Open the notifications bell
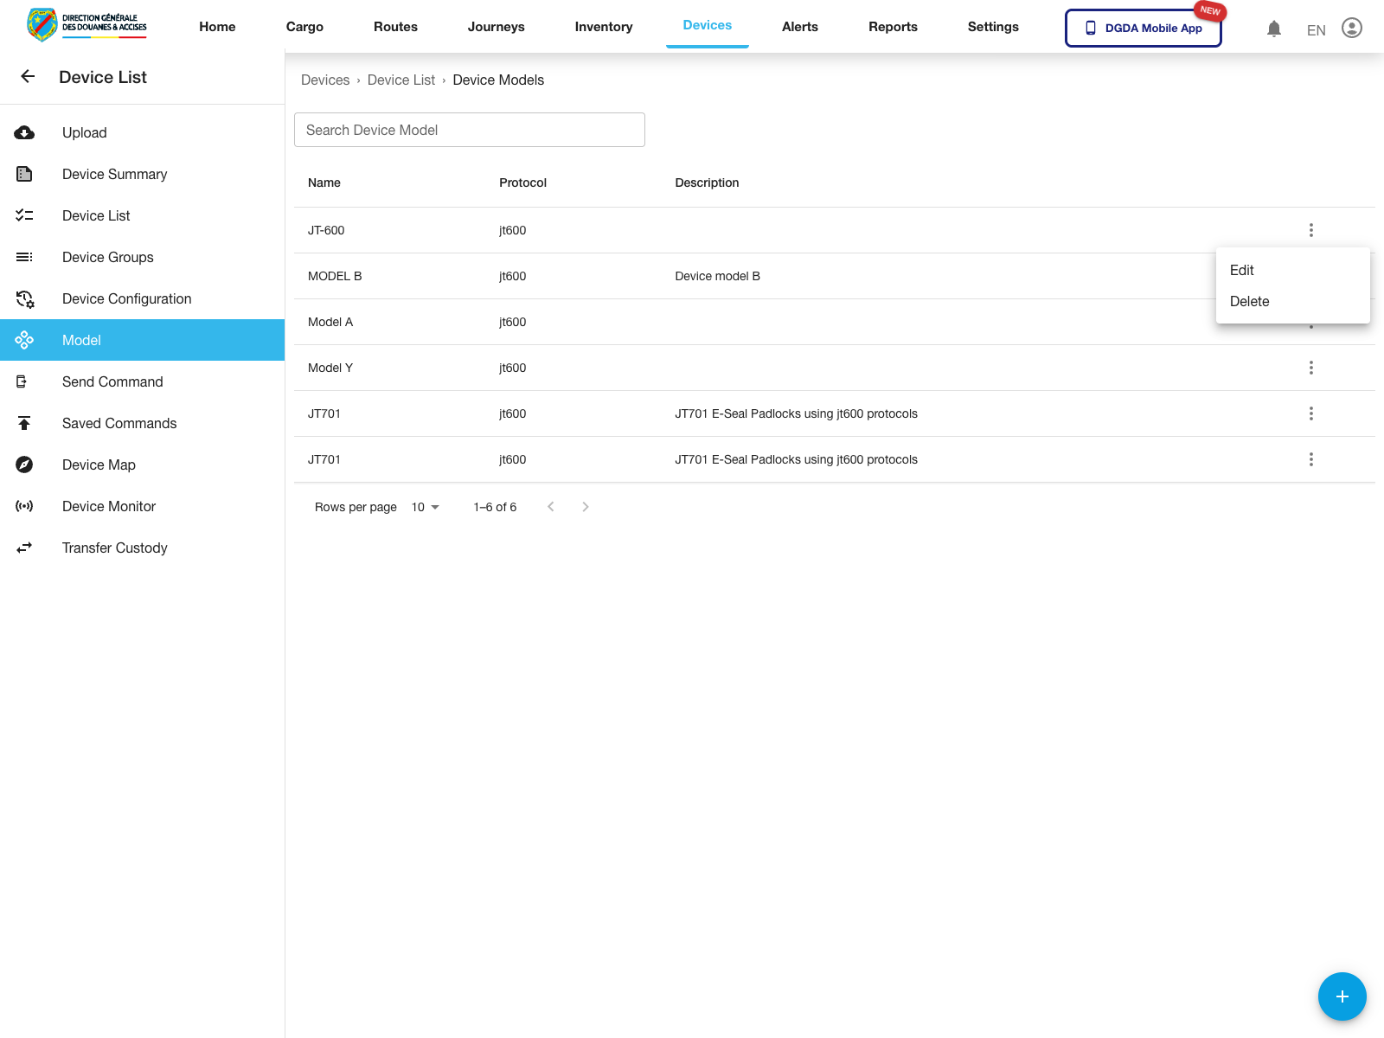The image size is (1384, 1038). [x=1273, y=28]
